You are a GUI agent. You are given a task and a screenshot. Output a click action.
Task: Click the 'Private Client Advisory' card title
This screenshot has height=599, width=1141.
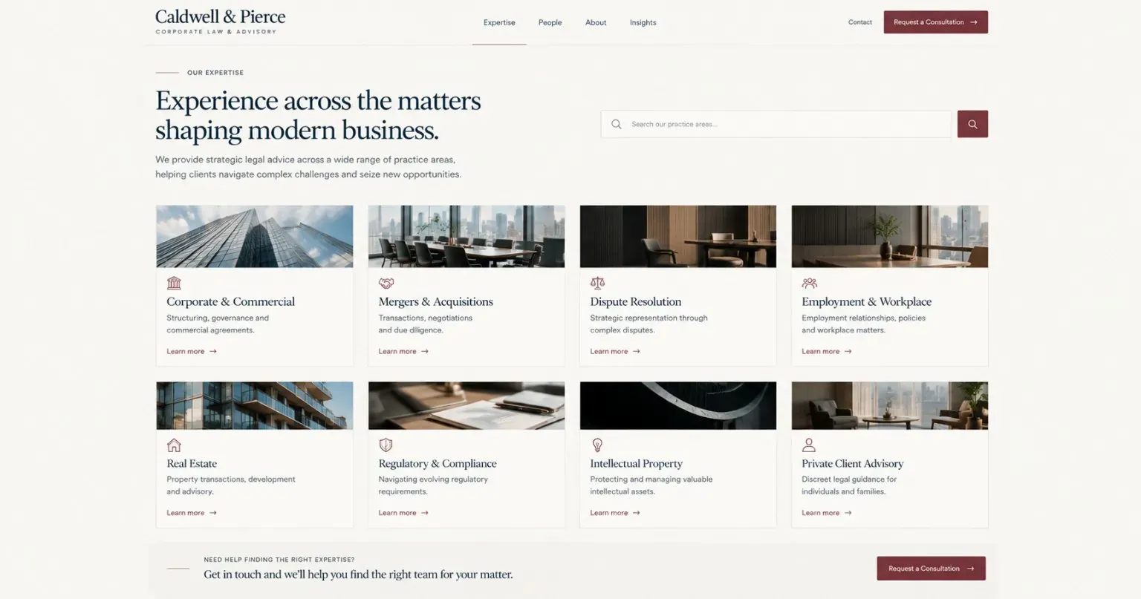tap(853, 463)
